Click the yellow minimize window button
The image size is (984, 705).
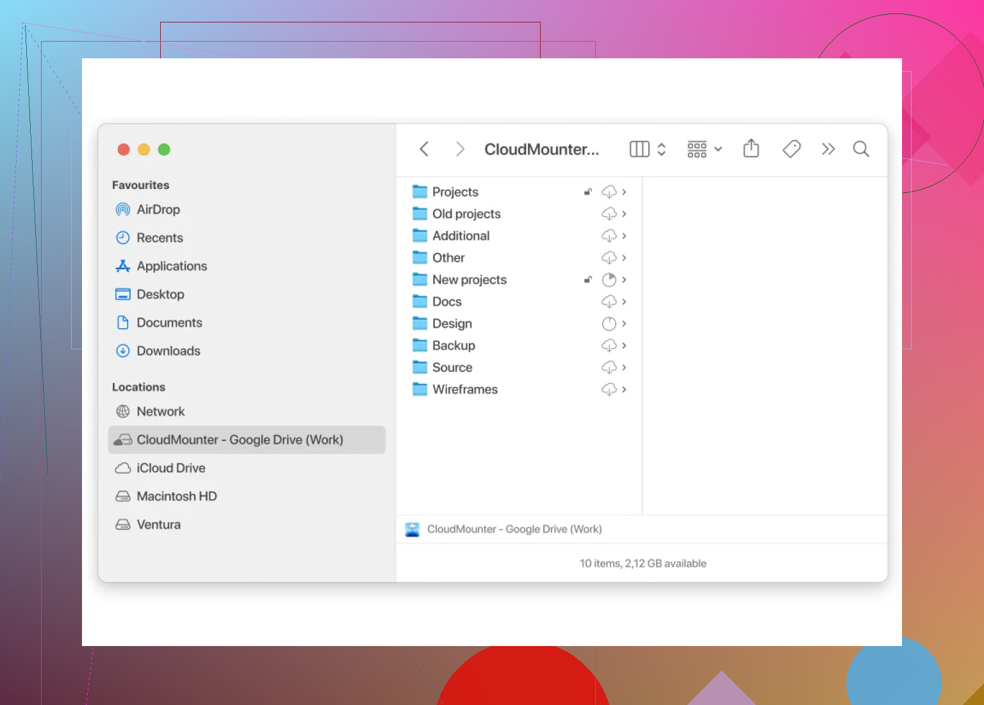[144, 149]
